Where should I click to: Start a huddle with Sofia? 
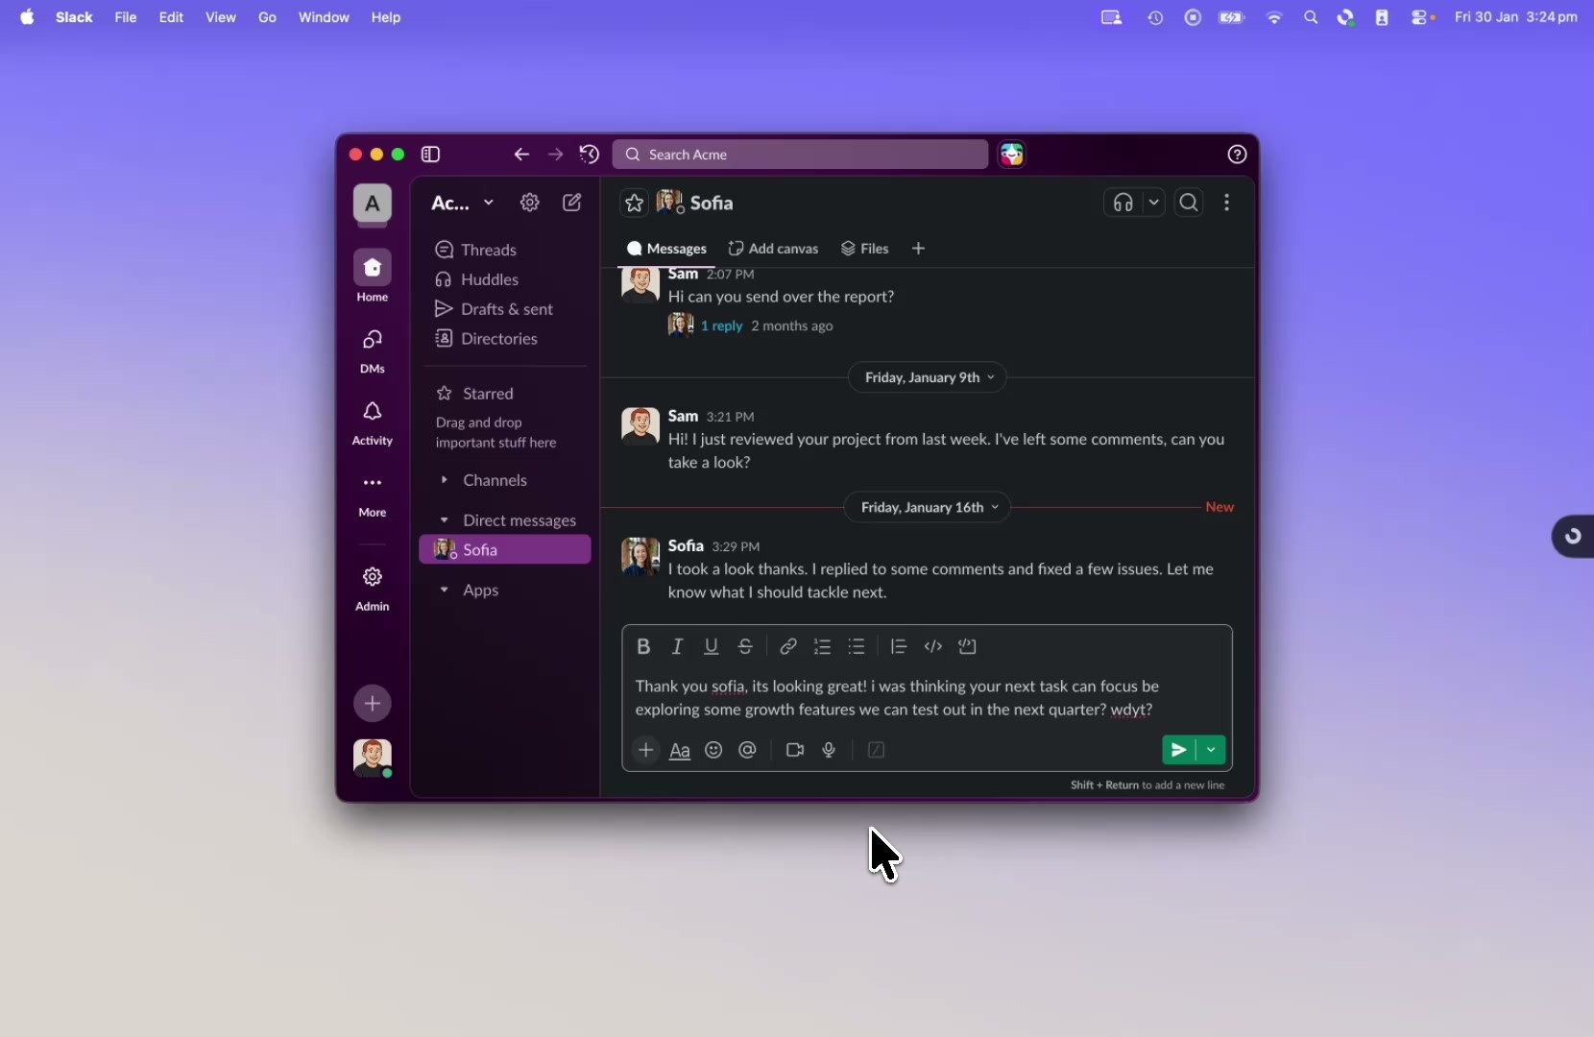[1123, 204]
